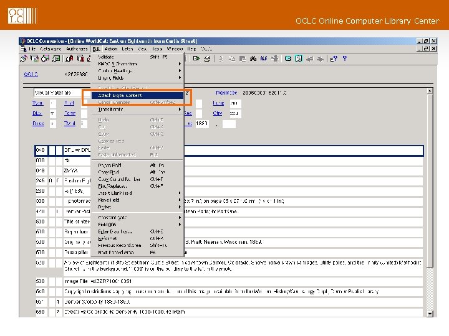Click the Lang fixed-field input box
This screenshot has height=336, width=449.
236,103
